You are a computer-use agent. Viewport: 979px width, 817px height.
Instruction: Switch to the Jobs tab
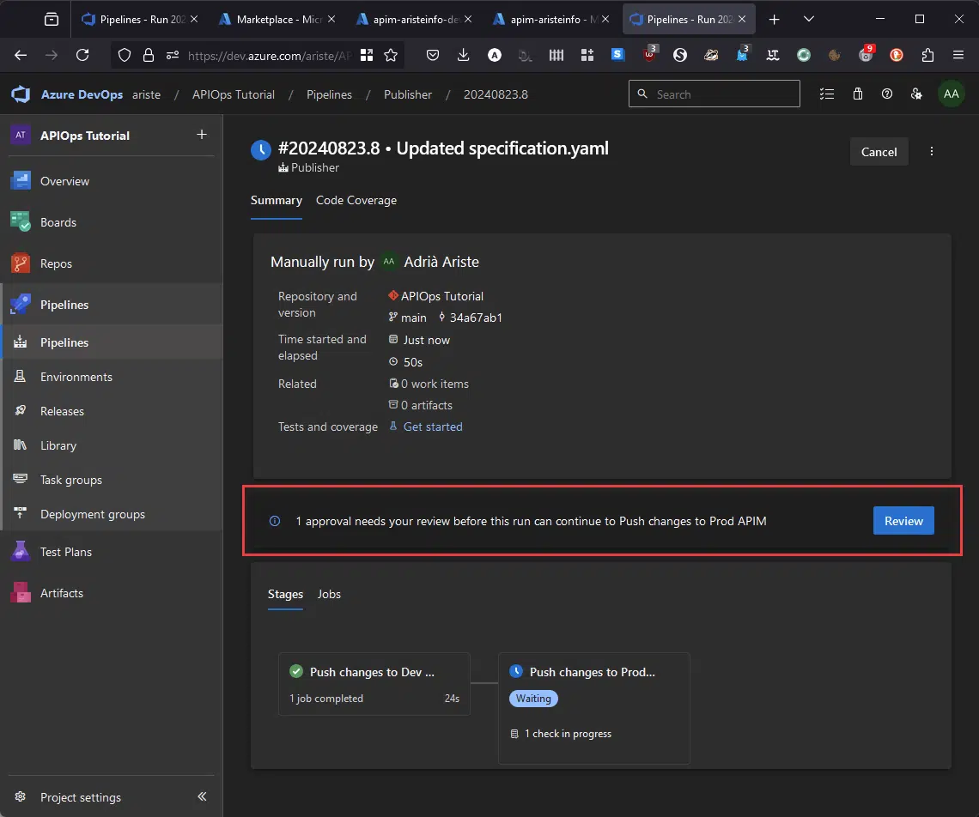[x=329, y=594]
